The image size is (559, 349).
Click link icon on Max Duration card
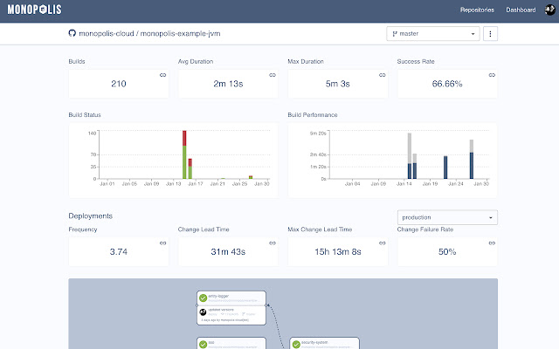coord(382,76)
